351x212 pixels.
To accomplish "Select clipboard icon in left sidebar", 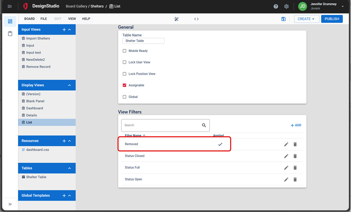I will coord(10,34).
